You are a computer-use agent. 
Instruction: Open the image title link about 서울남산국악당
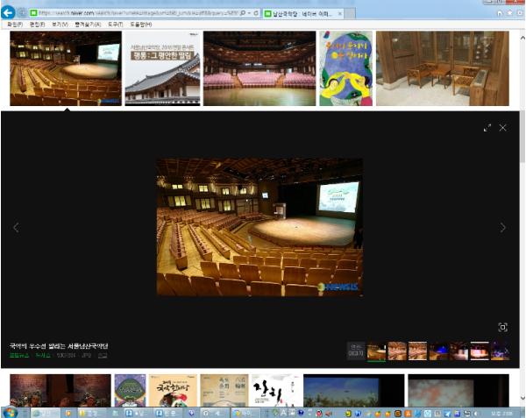[59, 346]
